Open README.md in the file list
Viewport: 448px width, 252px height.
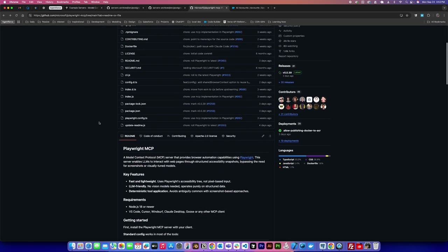[132, 61]
